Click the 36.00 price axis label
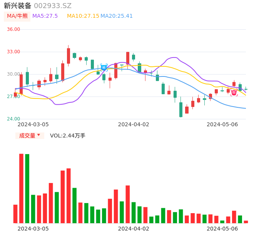This screenshot has width=264, height=234. [13, 29]
